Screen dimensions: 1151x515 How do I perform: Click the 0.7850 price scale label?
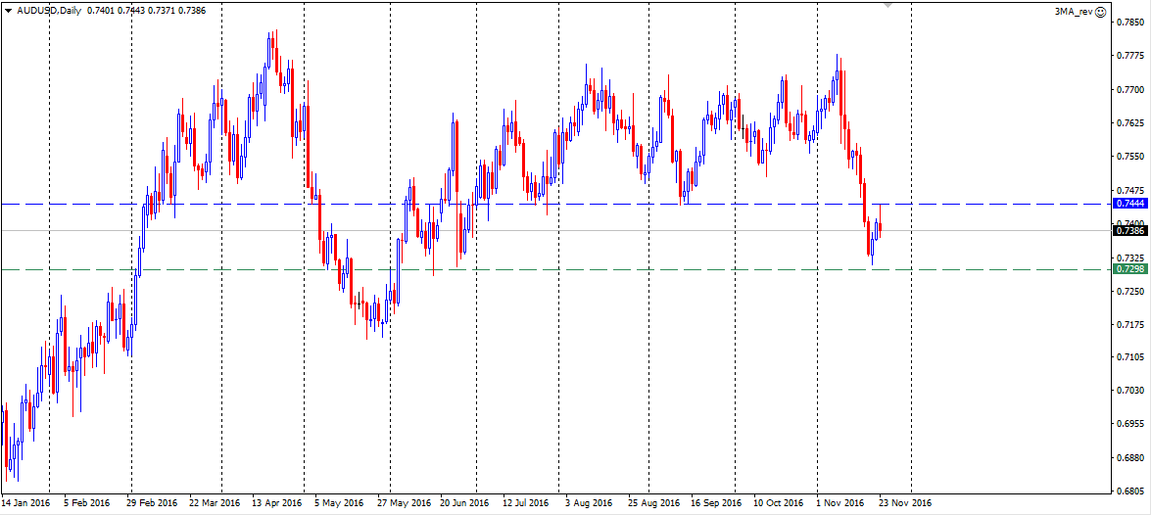[1129, 22]
